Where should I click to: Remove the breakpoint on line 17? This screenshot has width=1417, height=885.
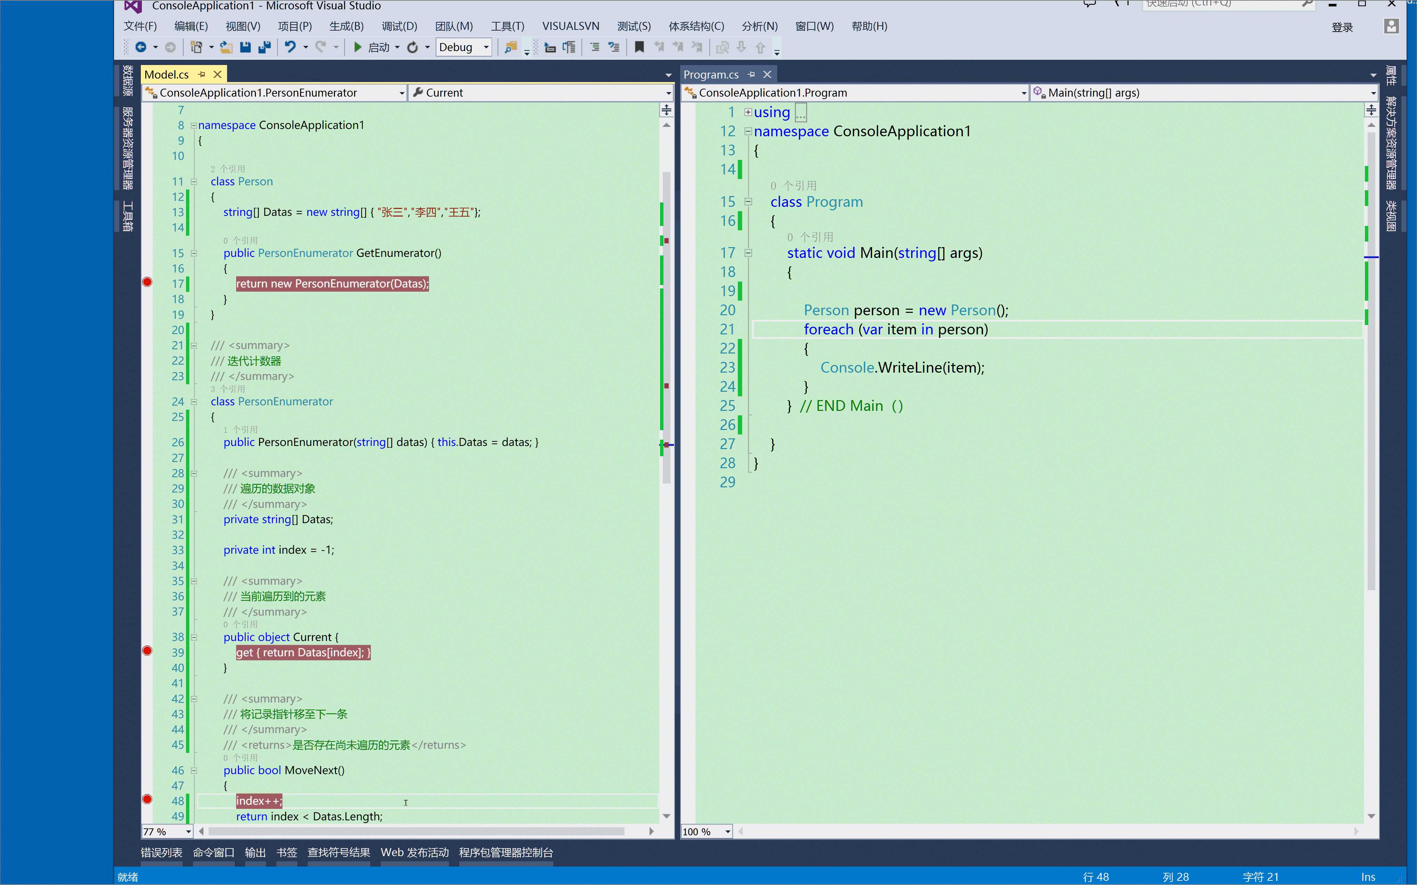pyautogui.click(x=147, y=282)
